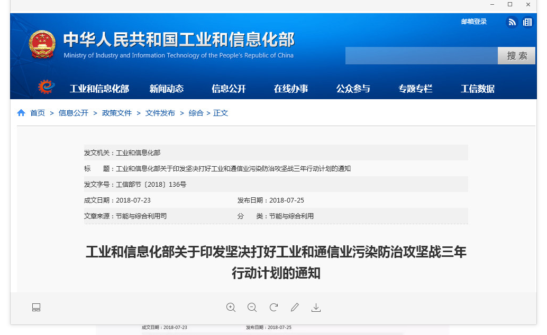Rotate the image with the rotate icon
547x335 pixels.
coord(274,307)
